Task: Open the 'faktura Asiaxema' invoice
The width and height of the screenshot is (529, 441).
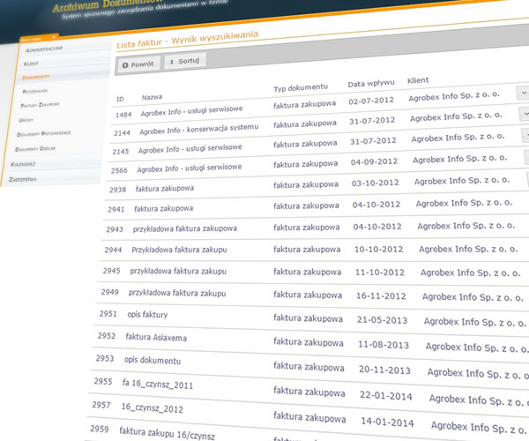Action: 156,337
